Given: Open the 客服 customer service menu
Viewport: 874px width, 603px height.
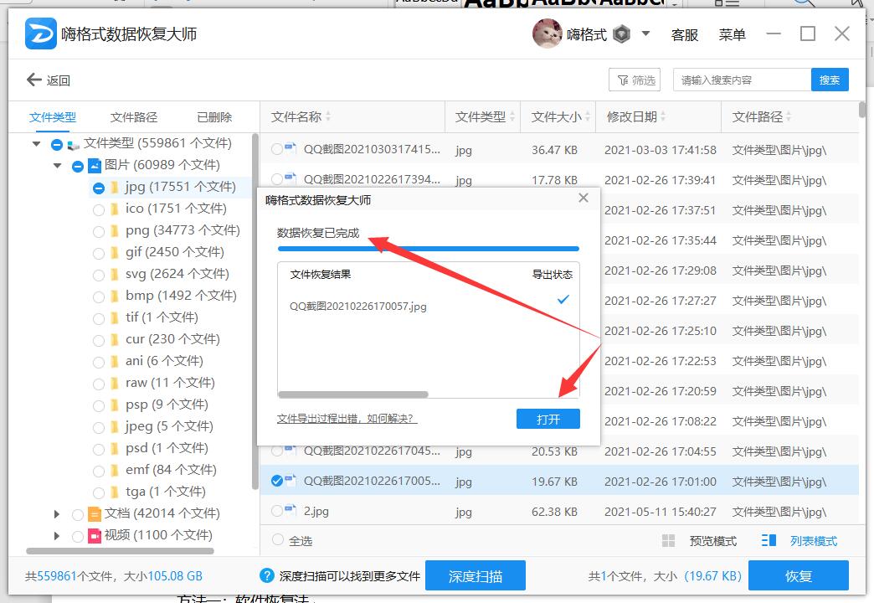Looking at the screenshot, I should point(685,34).
